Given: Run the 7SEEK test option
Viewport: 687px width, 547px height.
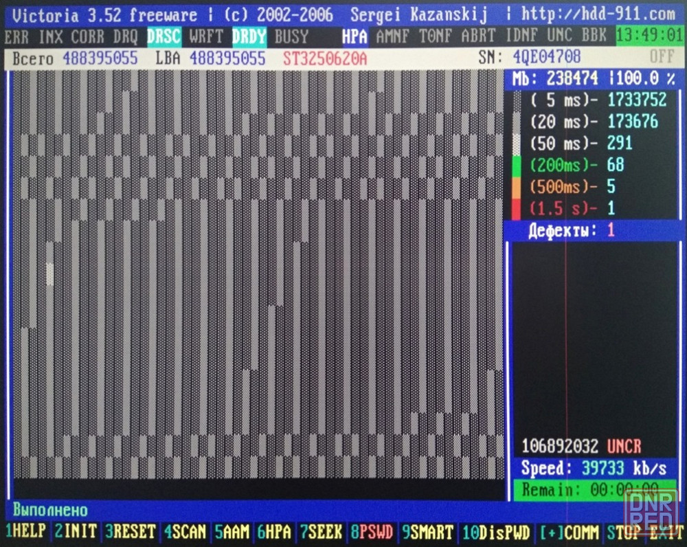Looking at the screenshot, I should click(x=321, y=532).
